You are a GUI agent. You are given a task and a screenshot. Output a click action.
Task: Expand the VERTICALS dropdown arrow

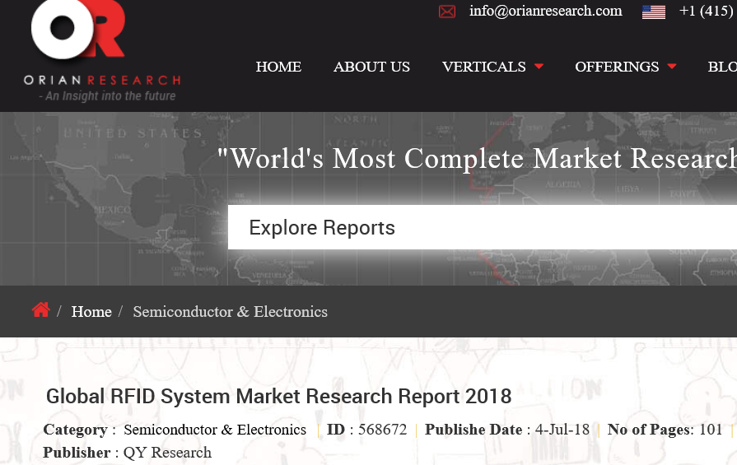[539, 67]
